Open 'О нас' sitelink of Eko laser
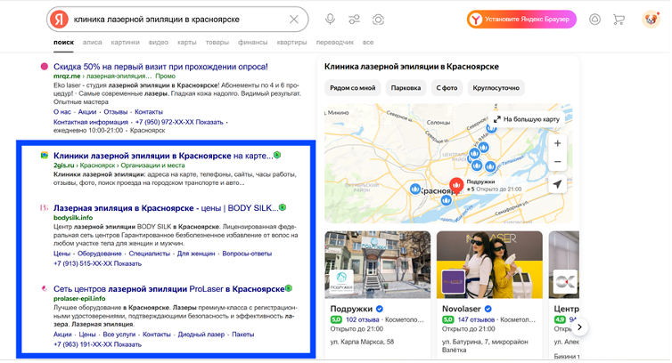Screen dimensions: 672x363 62,112
